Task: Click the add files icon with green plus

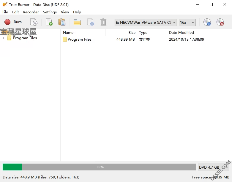Action: point(49,22)
